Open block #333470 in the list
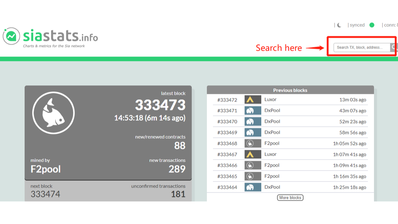Screen dimensions: 398x224 point(227,122)
